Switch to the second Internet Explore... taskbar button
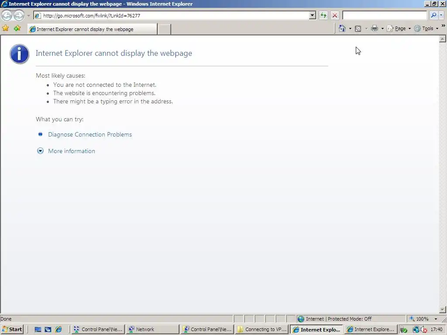The height and width of the screenshot is (335, 447). pyautogui.click(x=371, y=329)
